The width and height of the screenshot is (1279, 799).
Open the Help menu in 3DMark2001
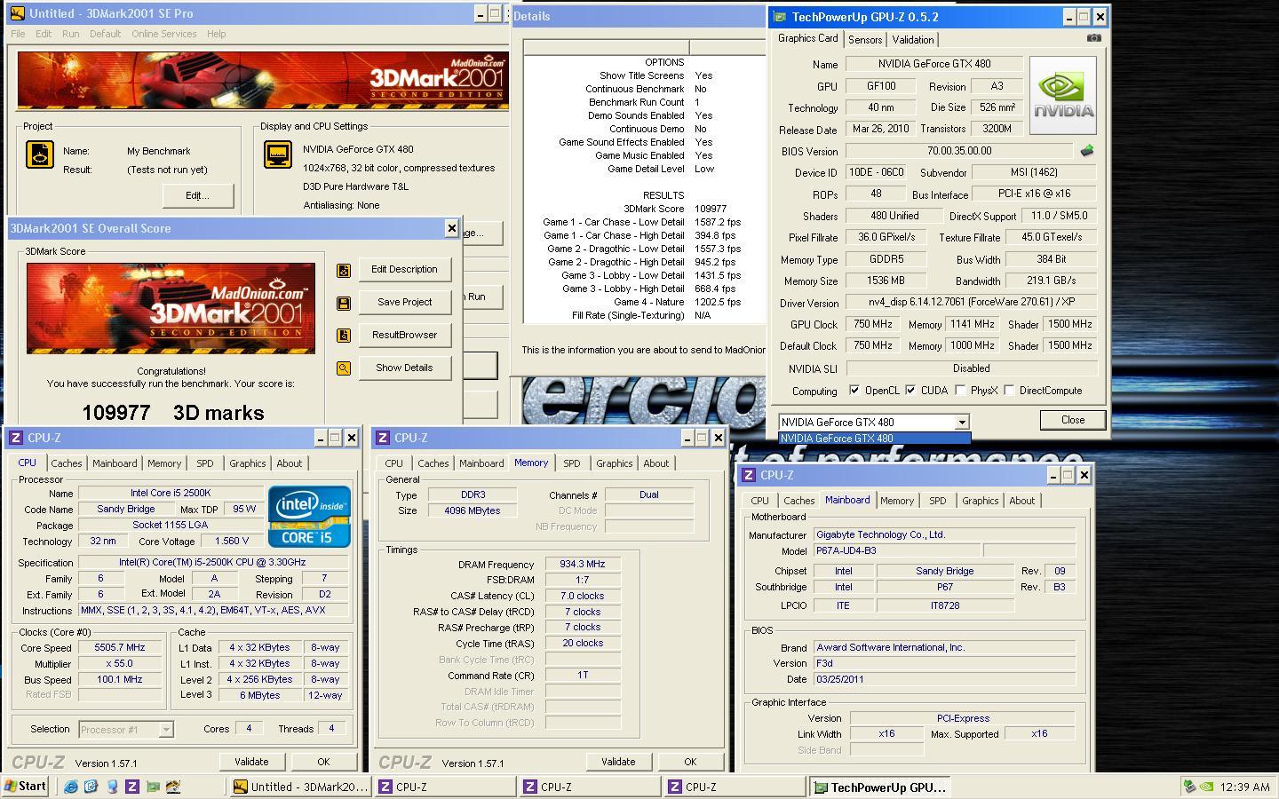tap(217, 34)
